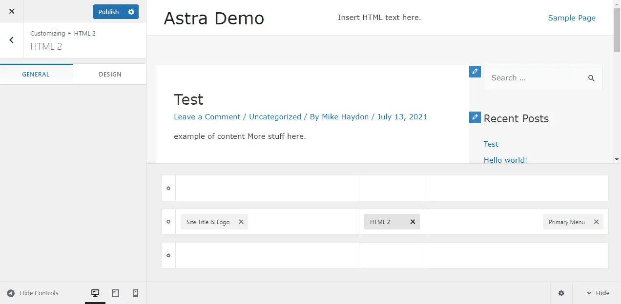
Task: Open settings for the middle header row
Action: pyautogui.click(x=168, y=222)
